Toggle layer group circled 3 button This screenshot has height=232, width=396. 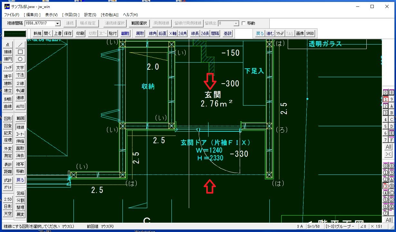385,186
